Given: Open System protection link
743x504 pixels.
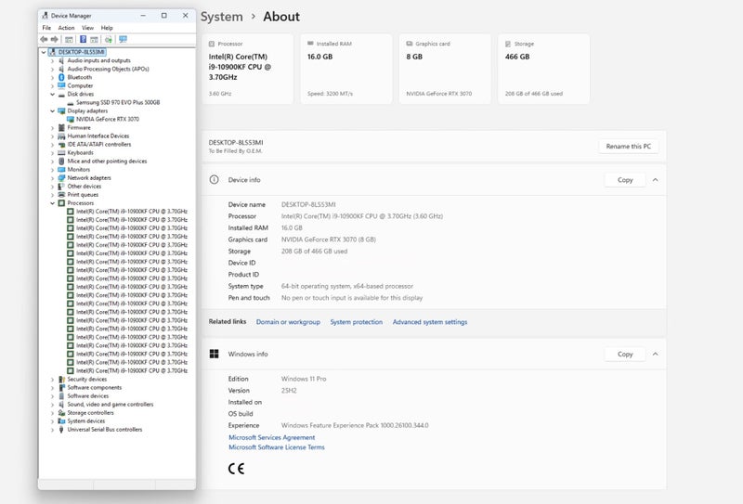Looking at the screenshot, I should [357, 322].
